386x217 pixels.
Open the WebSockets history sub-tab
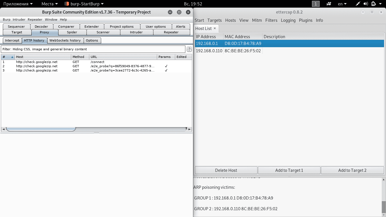pyautogui.click(x=65, y=40)
